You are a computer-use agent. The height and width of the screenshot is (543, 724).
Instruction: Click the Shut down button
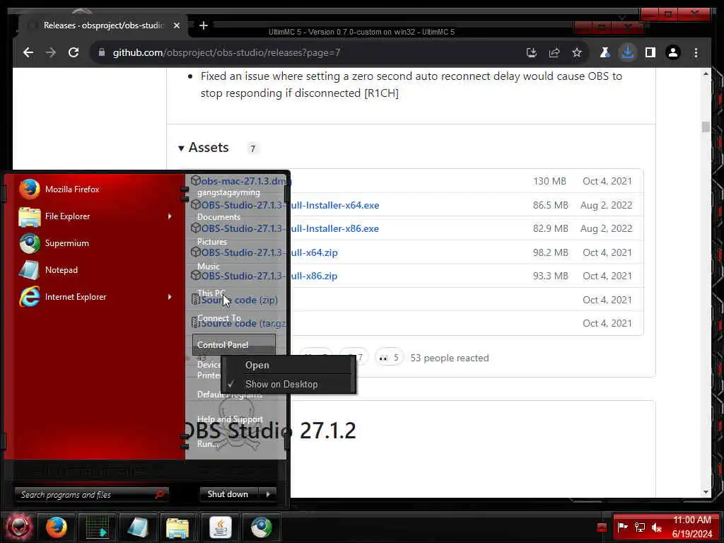pos(228,494)
